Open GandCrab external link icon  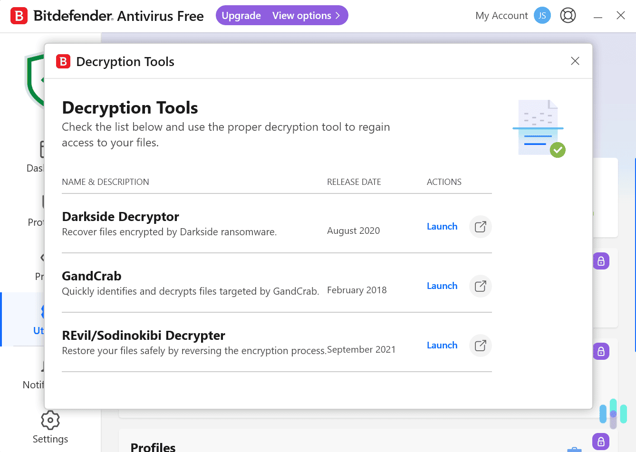tap(480, 286)
